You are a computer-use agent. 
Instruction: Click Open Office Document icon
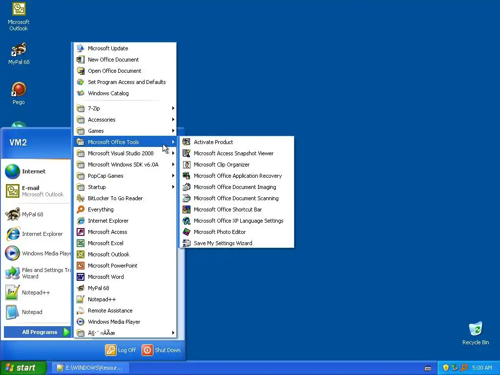(x=81, y=71)
